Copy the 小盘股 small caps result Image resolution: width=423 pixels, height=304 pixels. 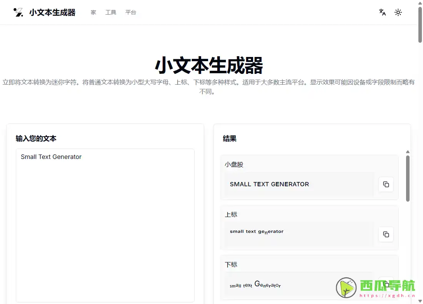(386, 184)
